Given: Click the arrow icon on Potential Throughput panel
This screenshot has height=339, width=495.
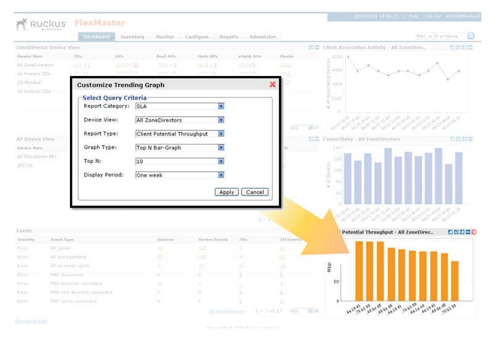Looking at the screenshot, I should (x=462, y=232).
